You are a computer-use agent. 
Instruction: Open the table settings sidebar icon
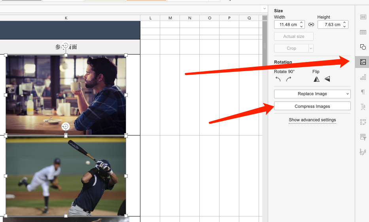click(x=363, y=32)
